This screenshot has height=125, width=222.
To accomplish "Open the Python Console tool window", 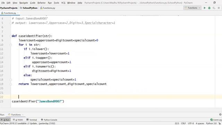I will (x=49, y=120).
